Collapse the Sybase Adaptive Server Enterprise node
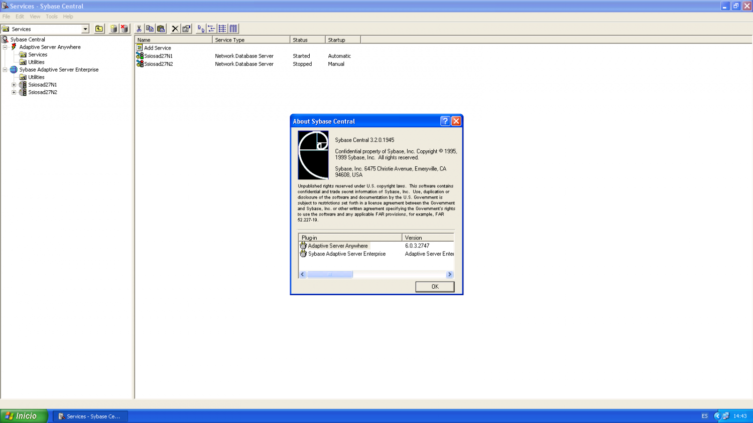Image resolution: width=753 pixels, height=423 pixels. [x=5, y=70]
